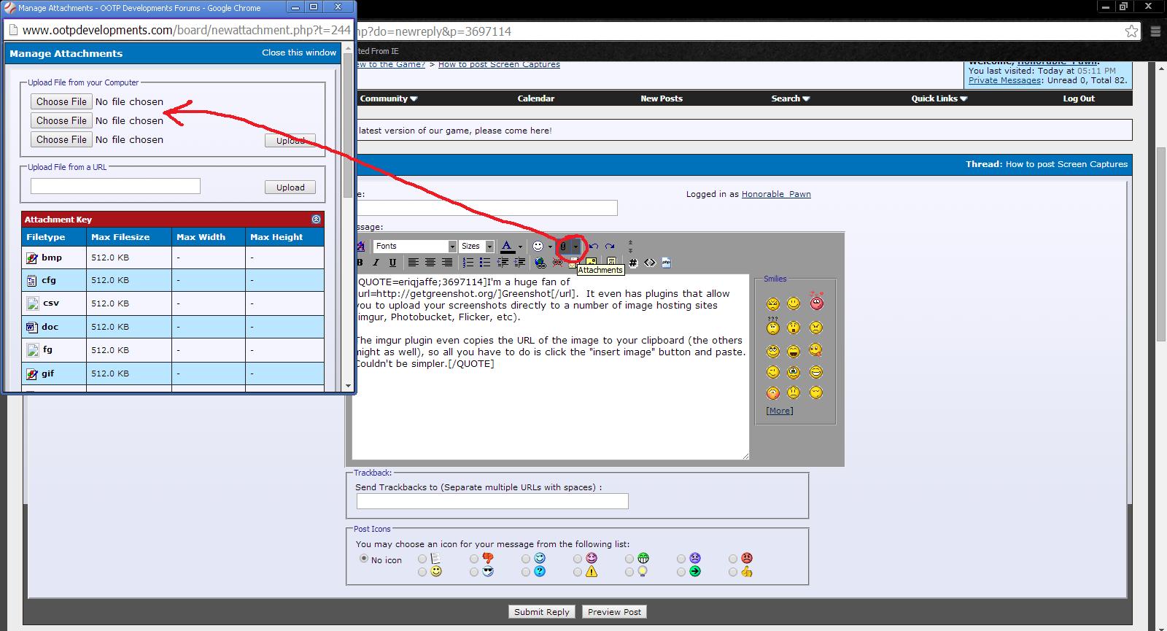The height and width of the screenshot is (631, 1167).
Task: Click the insert link globe icon
Action: [x=540, y=263]
